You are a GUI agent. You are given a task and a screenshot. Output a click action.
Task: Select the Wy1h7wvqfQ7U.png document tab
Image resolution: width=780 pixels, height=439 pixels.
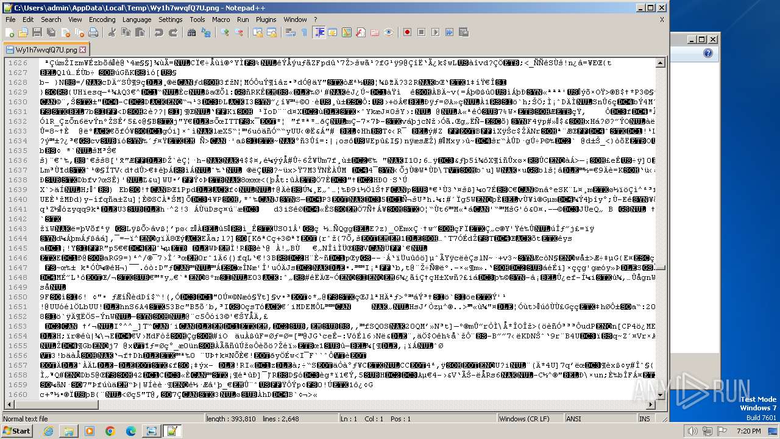click(46, 49)
